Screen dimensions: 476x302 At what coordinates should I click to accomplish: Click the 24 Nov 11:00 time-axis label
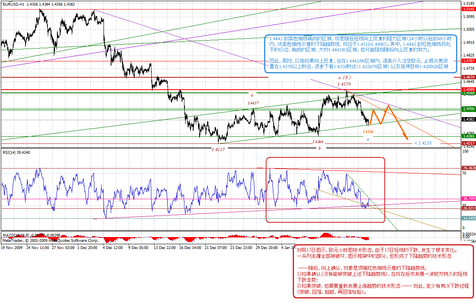[x=38, y=248]
